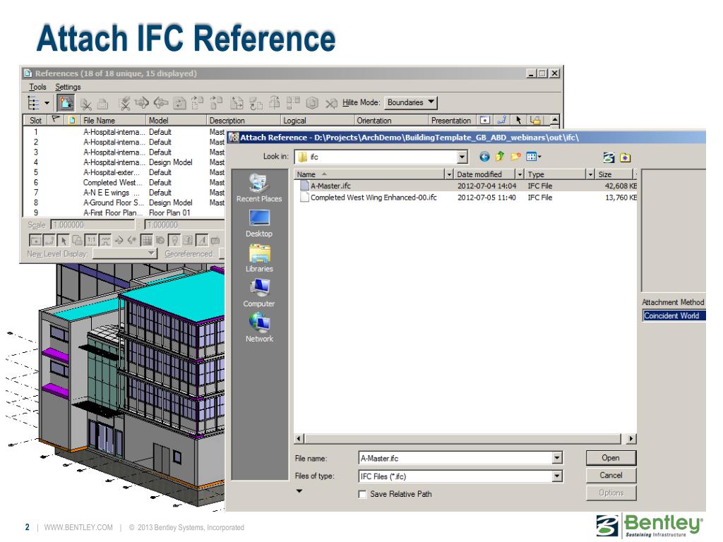Image resolution: width=723 pixels, height=542 pixels.
Task: Click the horizontal scrollbar right arrow
Action: pos(631,439)
